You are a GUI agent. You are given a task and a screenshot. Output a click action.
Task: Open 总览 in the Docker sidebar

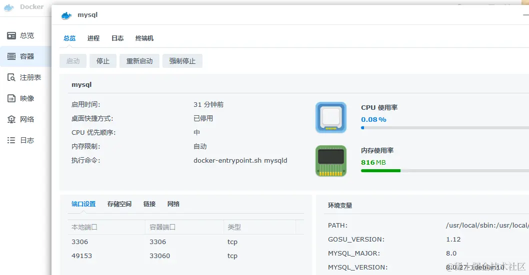pos(25,35)
